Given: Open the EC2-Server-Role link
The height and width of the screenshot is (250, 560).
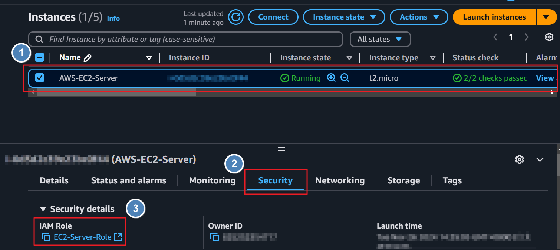Looking at the screenshot, I should [x=83, y=237].
